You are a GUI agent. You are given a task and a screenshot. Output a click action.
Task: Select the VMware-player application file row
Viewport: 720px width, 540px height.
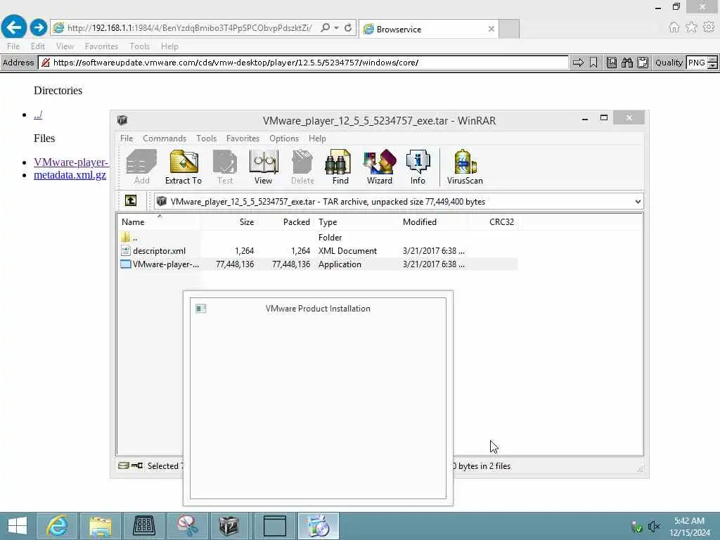[318, 264]
